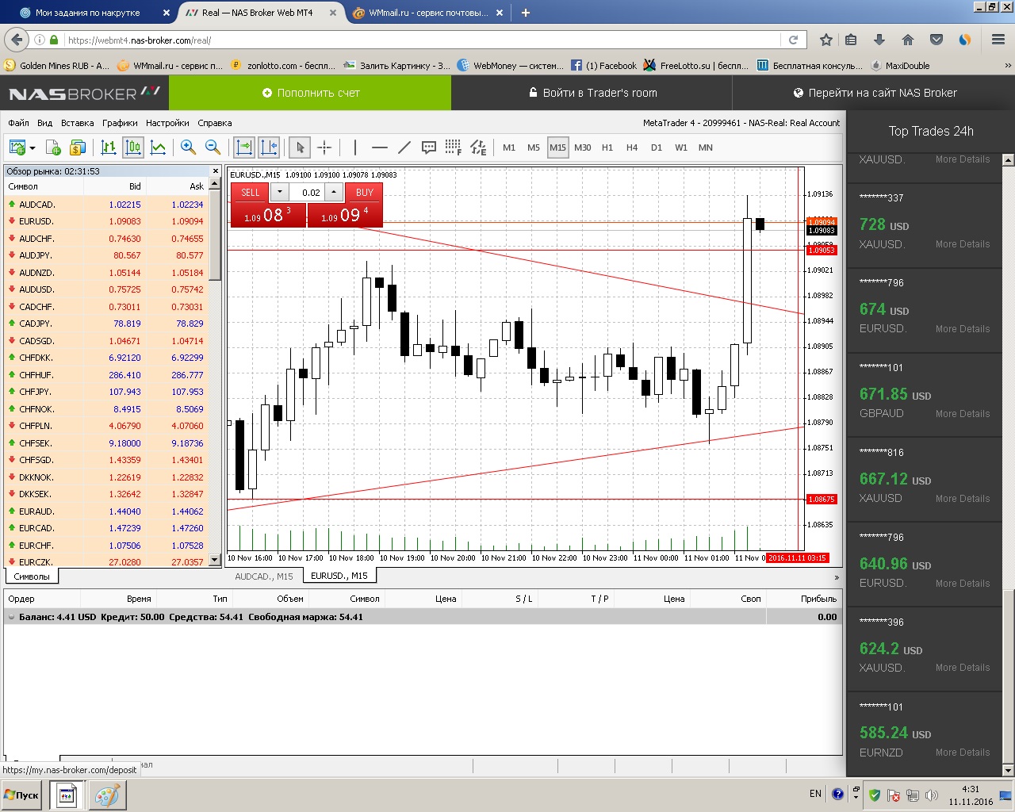1015x812 pixels.
Task: Click the Пополнить счет deposit button
Action: click(311, 93)
